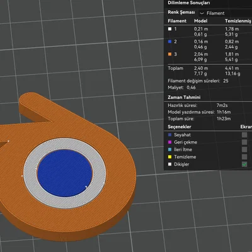The image size is (252, 252).
Task: Click the Filament değişim süreleri value 25
Action: tap(226, 81)
